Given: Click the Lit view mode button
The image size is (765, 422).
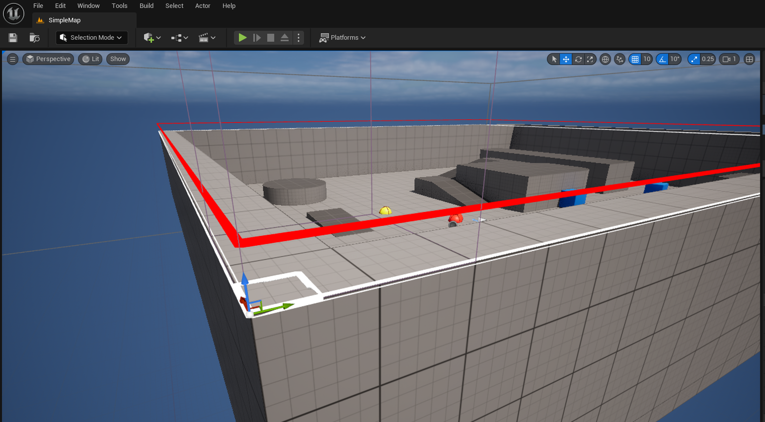Looking at the screenshot, I should click(x=90, y=59).
